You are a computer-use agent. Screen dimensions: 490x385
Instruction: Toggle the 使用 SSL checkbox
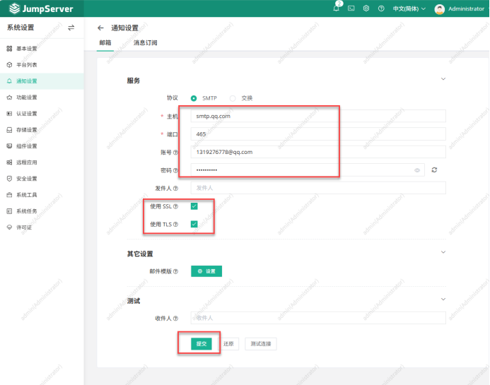coord(194,206)
